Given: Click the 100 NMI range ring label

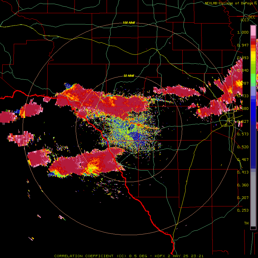Looking at the screenshot, I should [x=129, y=23].
